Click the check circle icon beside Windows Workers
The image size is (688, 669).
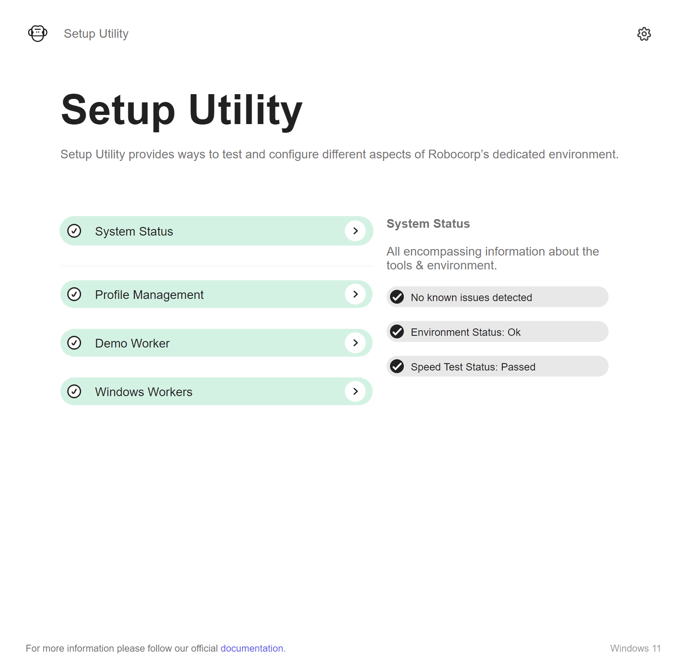74,391
